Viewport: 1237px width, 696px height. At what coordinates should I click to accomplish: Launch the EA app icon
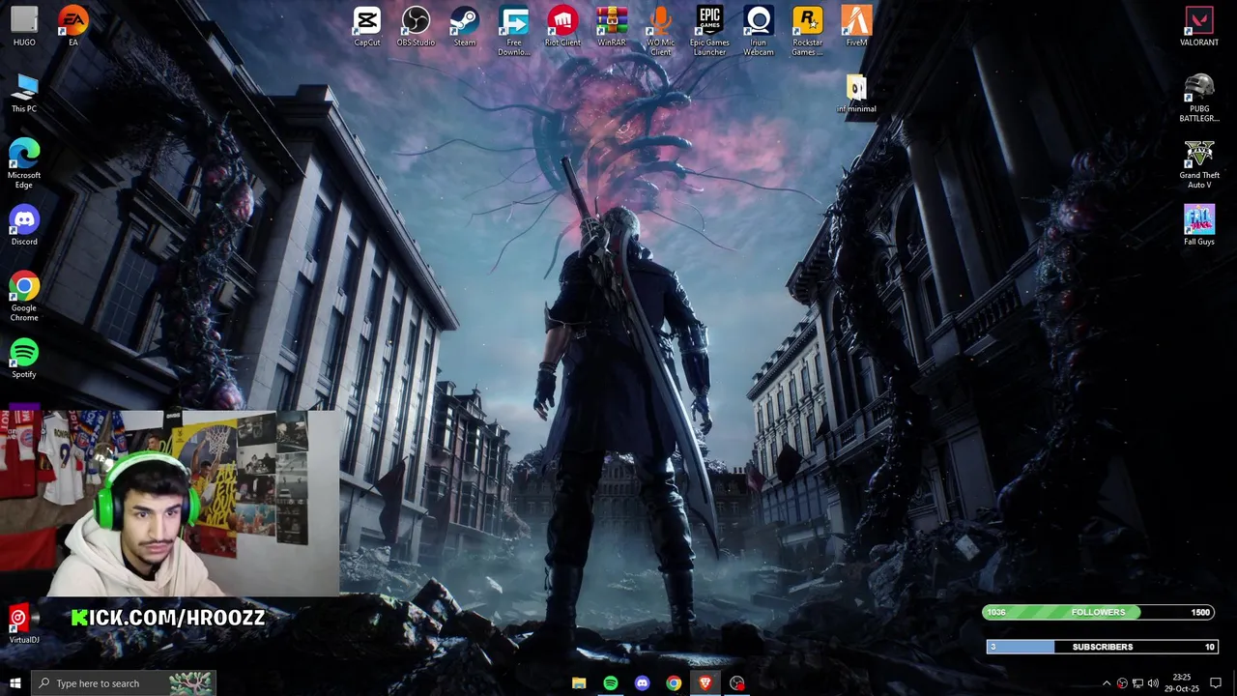point(72,26)
